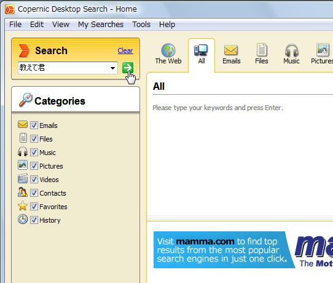
Task: Click the History label in Categories
Action: (50, 220)
